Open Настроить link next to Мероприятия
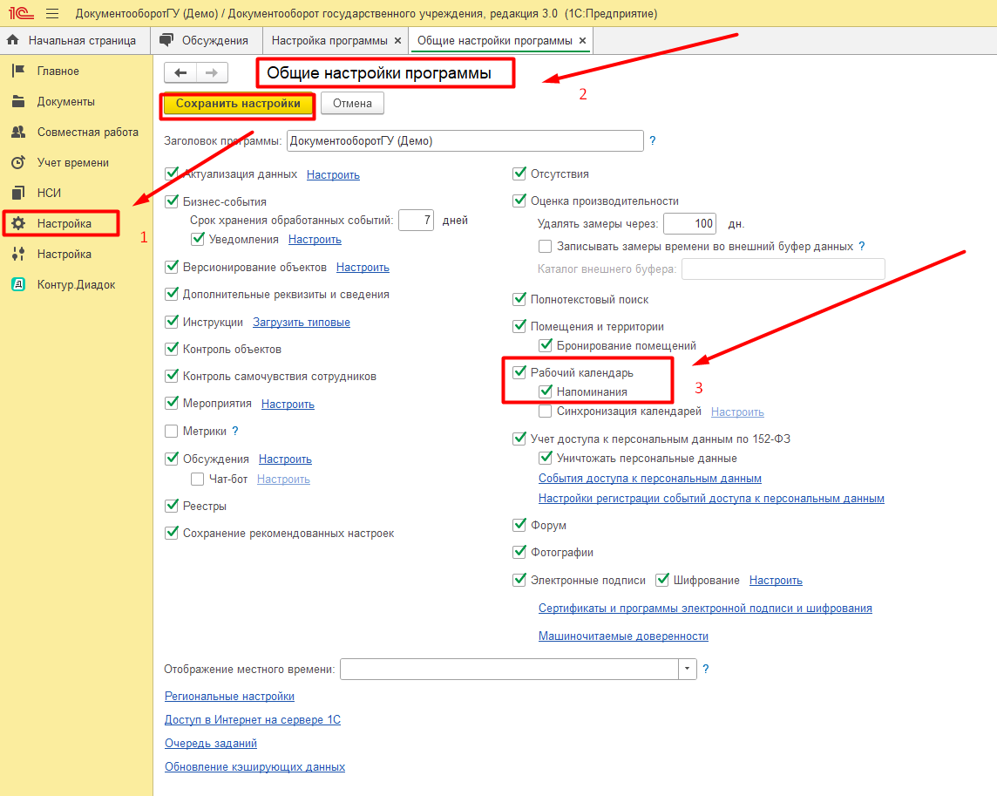 [x=288, y=404]
